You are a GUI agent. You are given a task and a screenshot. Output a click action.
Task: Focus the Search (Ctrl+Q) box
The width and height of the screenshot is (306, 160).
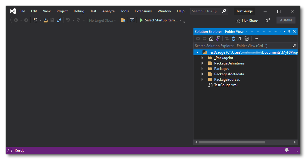pos(209,11)
